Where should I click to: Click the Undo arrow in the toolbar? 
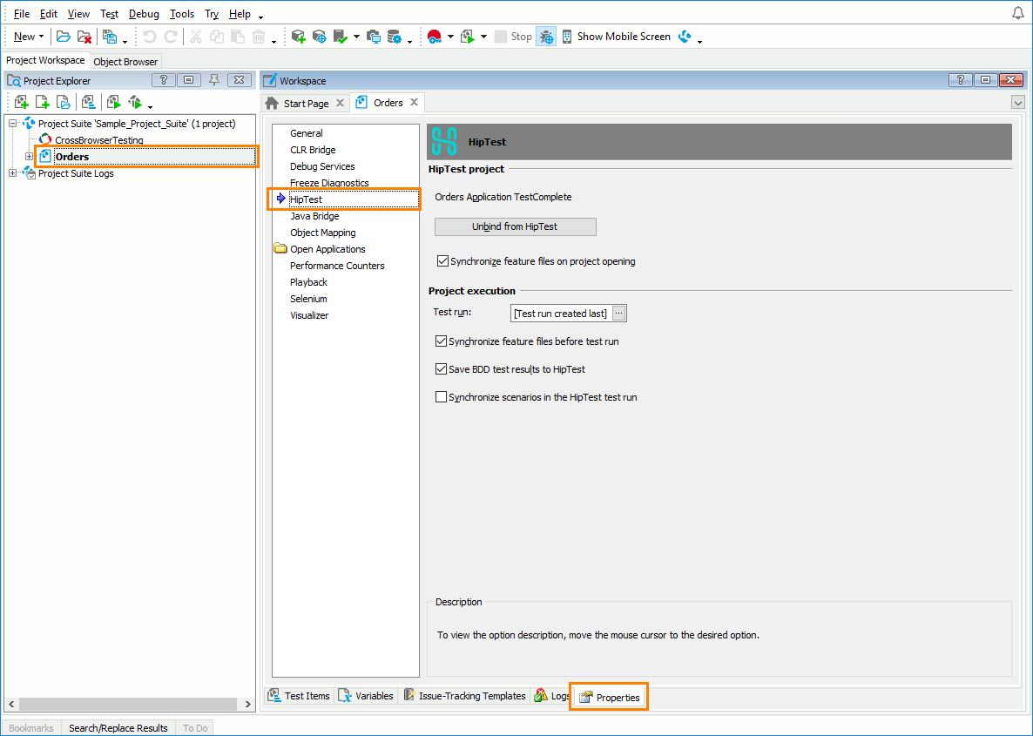150,37
